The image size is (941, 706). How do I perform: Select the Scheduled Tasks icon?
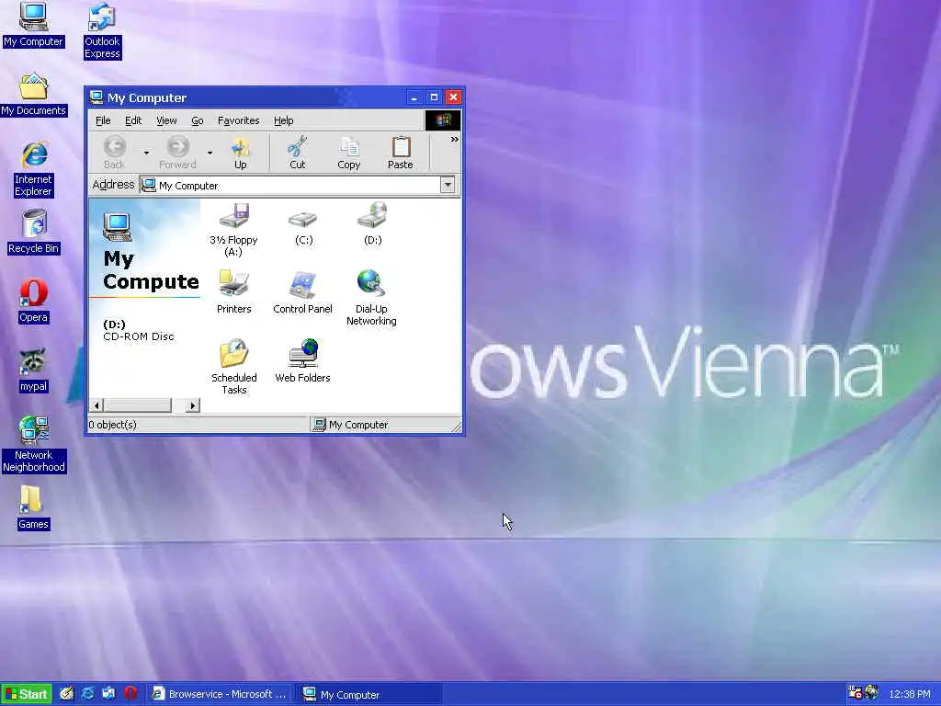233,367
